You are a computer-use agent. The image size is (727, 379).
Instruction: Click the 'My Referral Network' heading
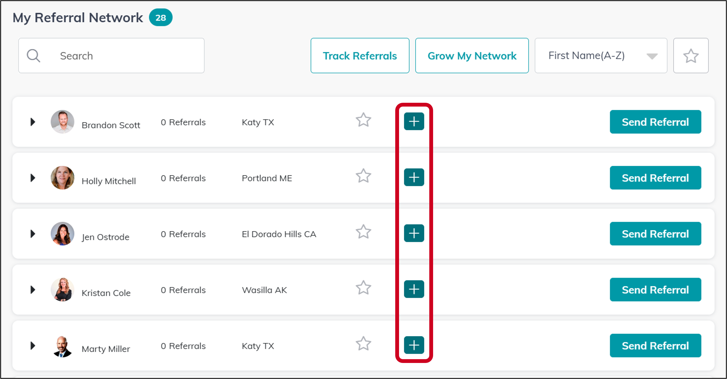(x=78, y=17)
